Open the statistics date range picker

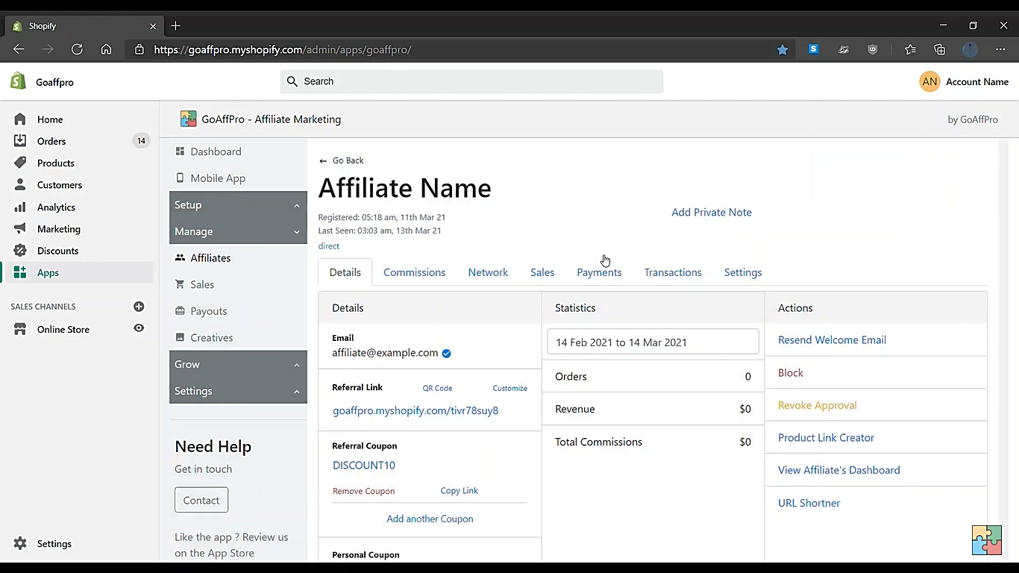pyautogui.click(x=653, y=342)
